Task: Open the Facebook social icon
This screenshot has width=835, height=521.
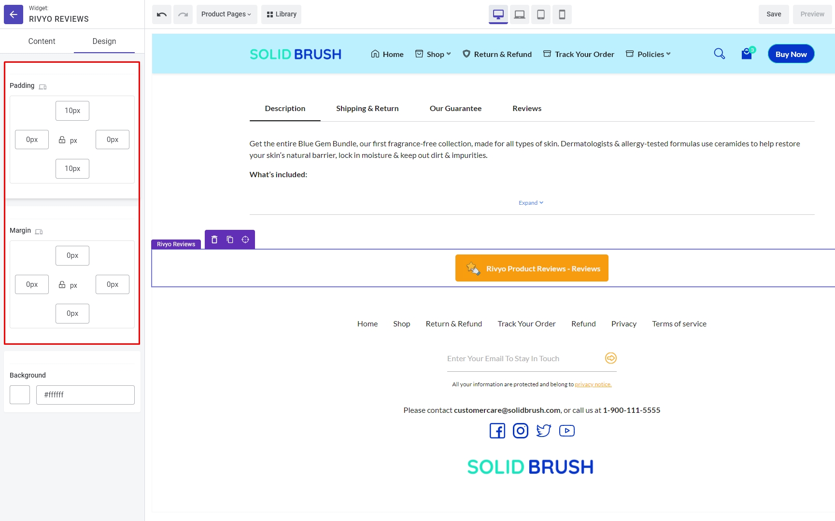Action: [497, 431]
